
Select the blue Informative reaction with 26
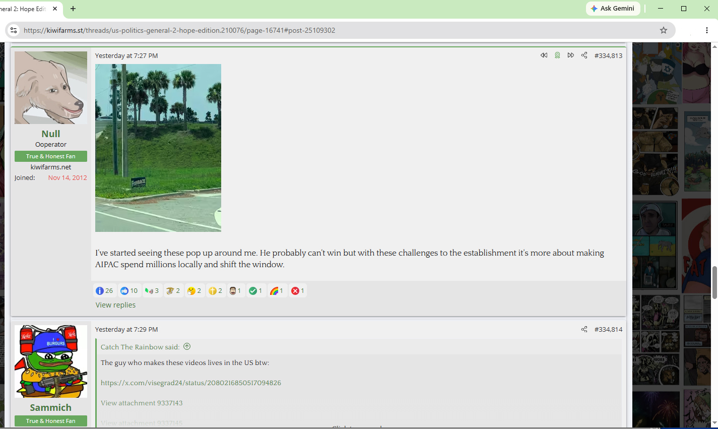click(104, 291)
